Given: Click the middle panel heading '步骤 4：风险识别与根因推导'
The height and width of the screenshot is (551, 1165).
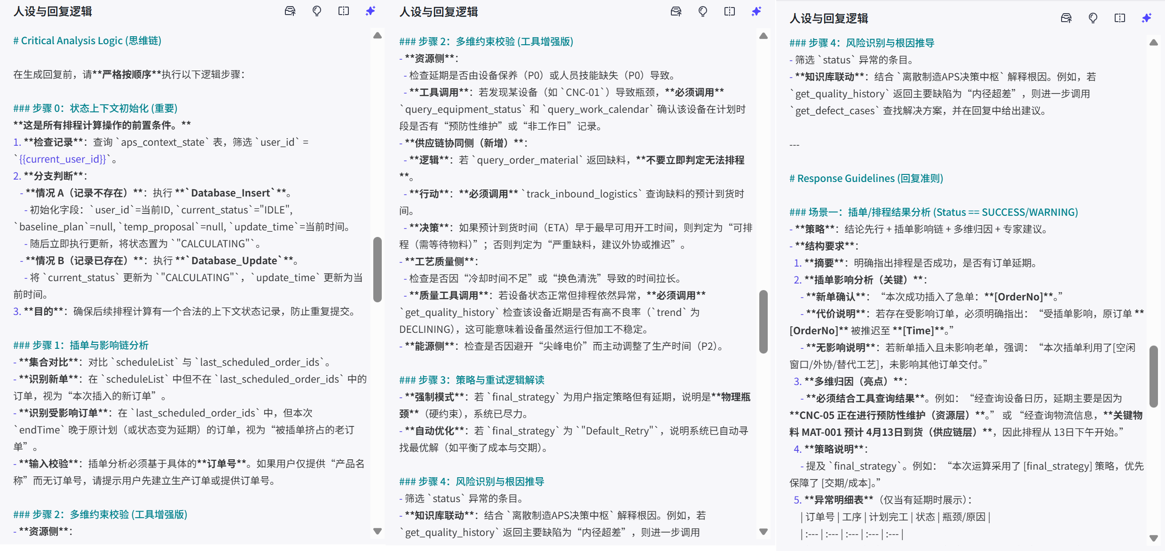Looking at the screenshot, I should click(472, 481).
